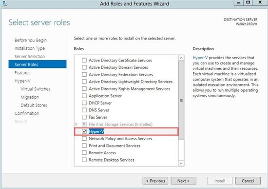Select the DNS Server label
Viewport: 268px width, 189px height.
click(99, 110)
